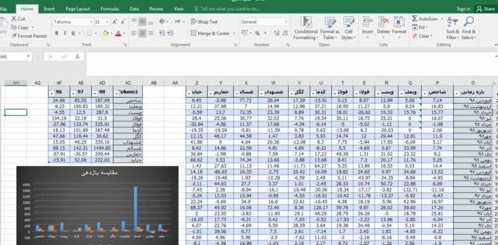Open Format as Table gallery

(x=330, y=29)
